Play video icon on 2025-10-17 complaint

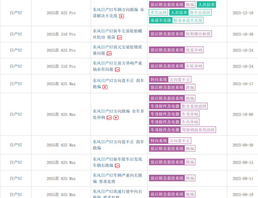pyautogui.click(x=105, y=87)
